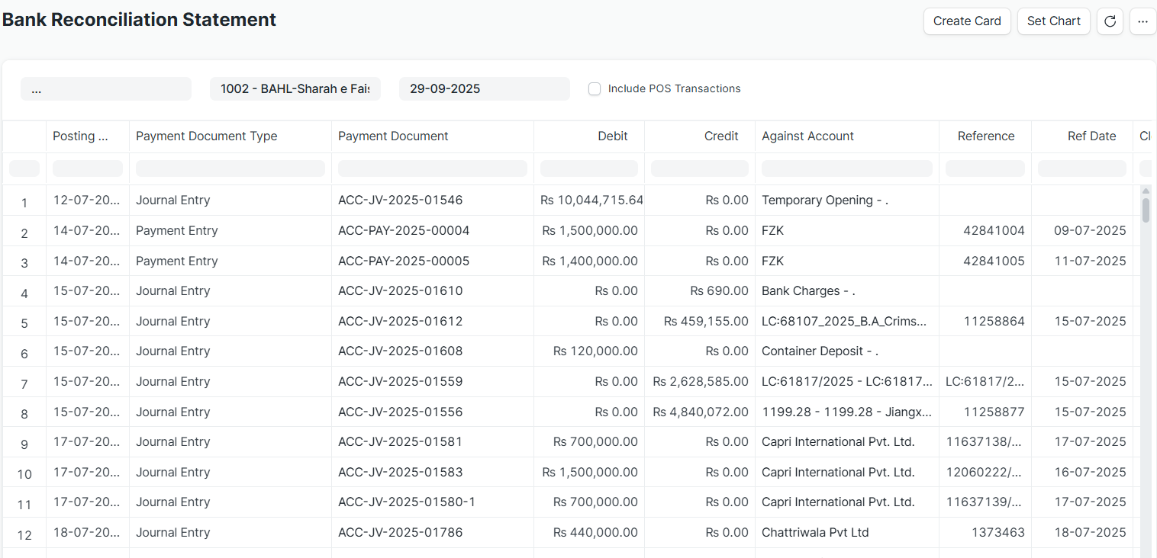Click the Payment Document column header
The image size is (1157, 558).
[x=433, y=136]
